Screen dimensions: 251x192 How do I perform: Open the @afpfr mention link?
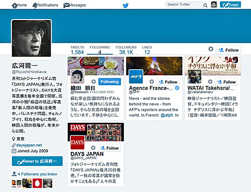click(167, 115)
